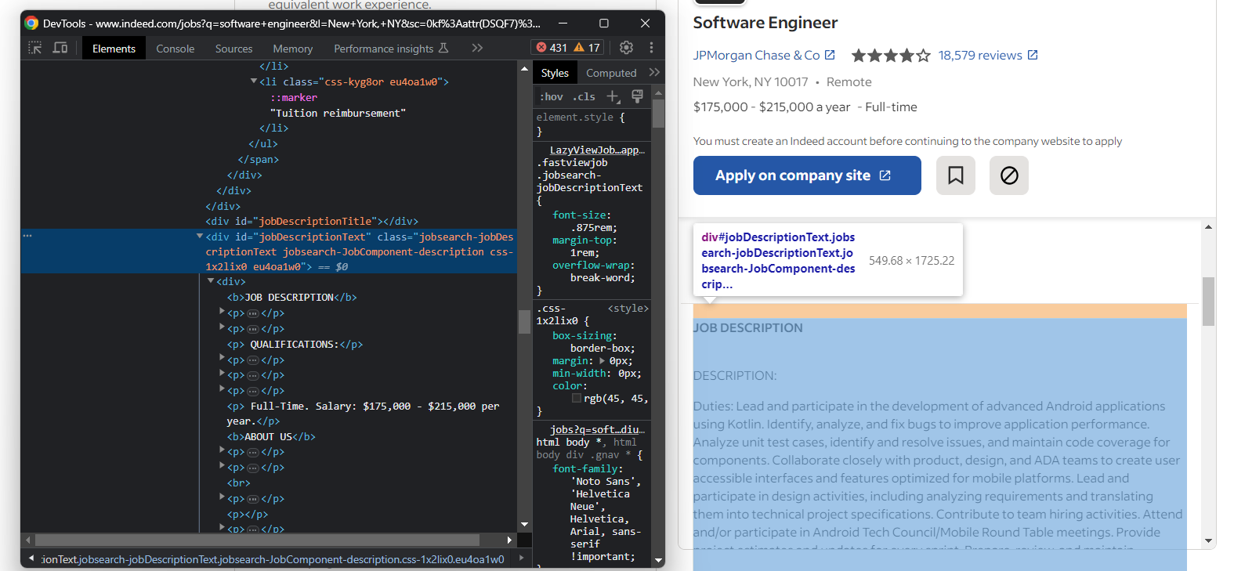
Task: Open the rgb(45, 45 color swatch
Action: 577,399
